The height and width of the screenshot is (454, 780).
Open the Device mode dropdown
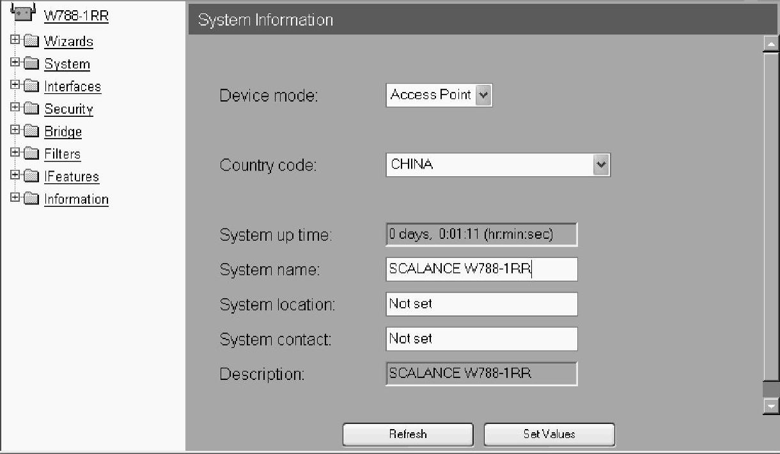[x=439, y=95]
